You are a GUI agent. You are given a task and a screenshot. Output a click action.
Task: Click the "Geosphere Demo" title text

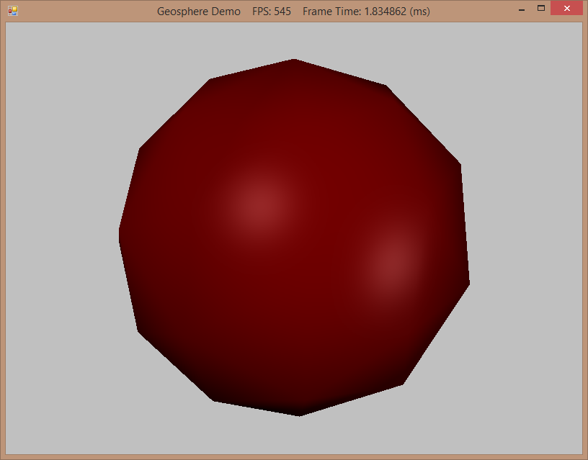click(x=198, y=12)
